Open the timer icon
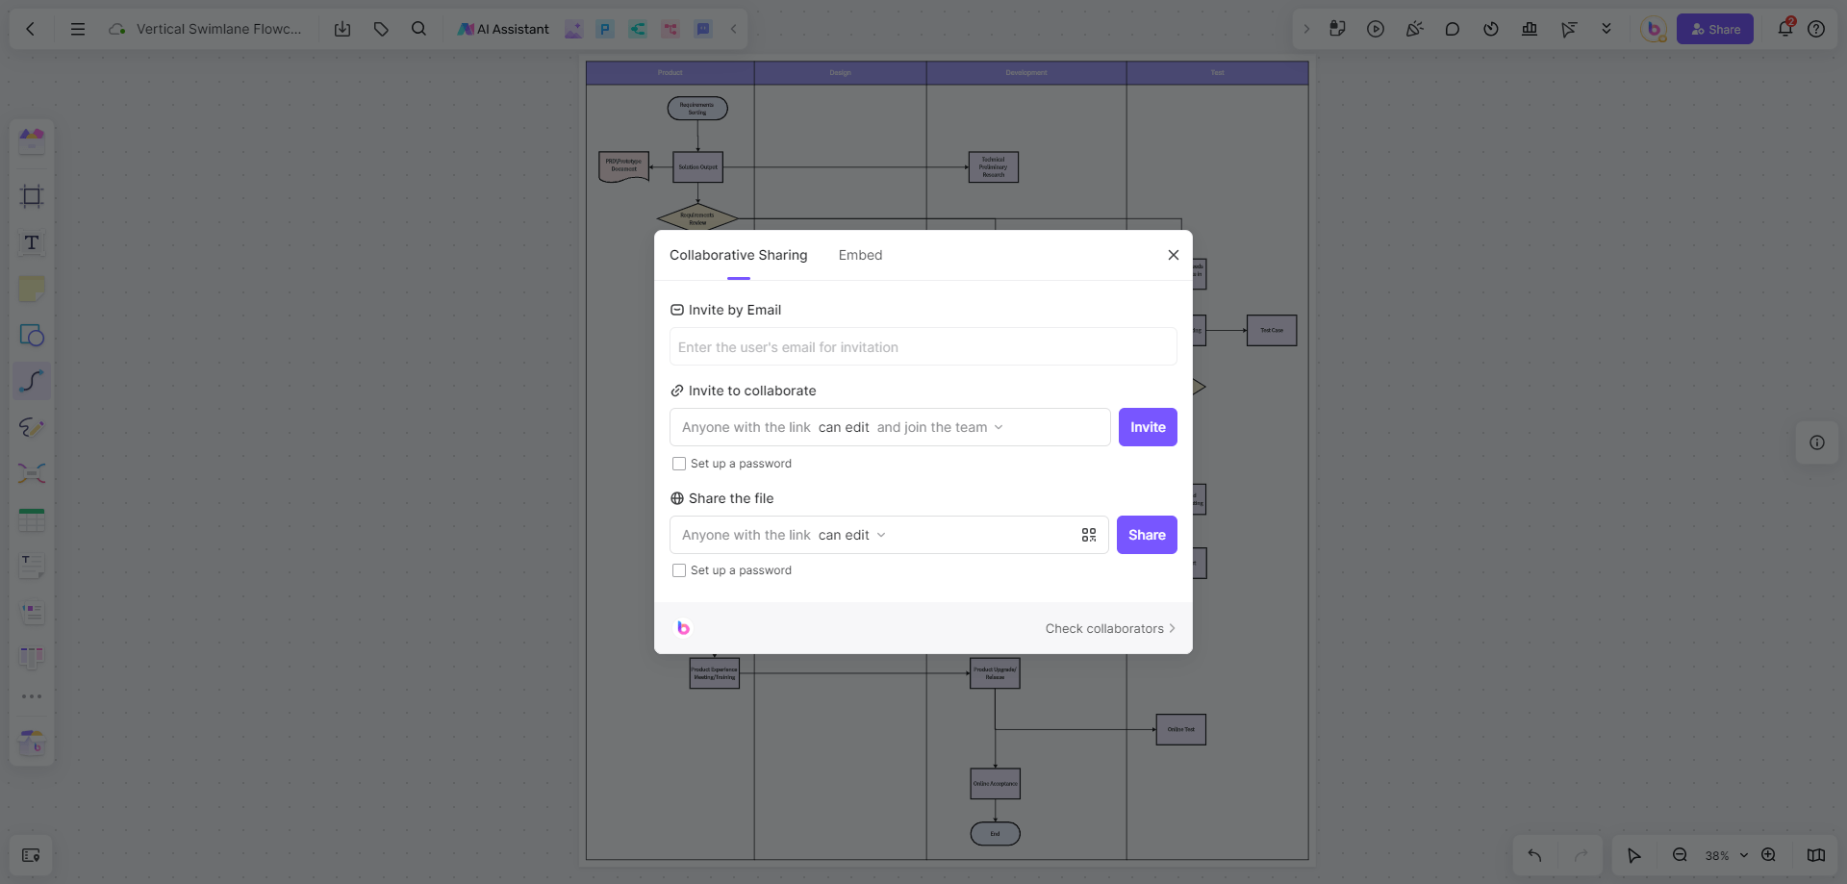Image resolution: width=1847 pixels, height=884 pixels. pyautogui.click(x=1491, y=29)
